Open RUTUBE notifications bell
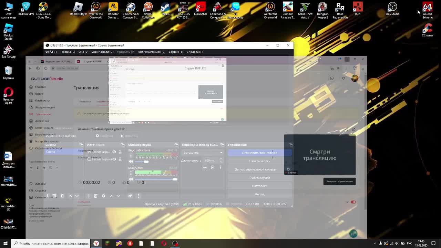Screen dimensions: 441x248 [x=343, y=78]
